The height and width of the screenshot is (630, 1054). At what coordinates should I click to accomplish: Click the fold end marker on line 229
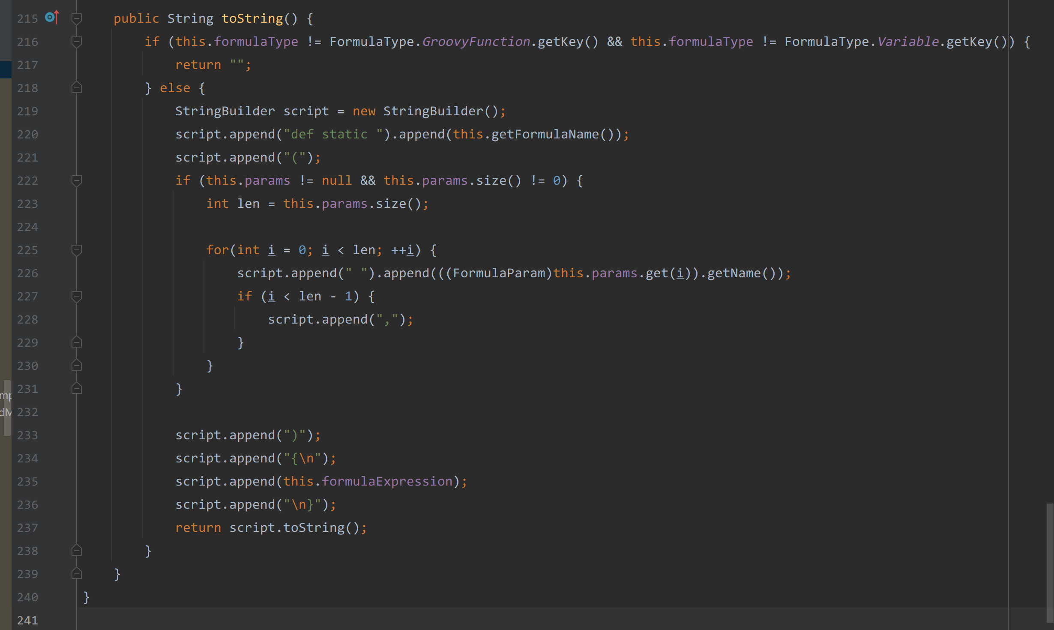pos(77,342)
